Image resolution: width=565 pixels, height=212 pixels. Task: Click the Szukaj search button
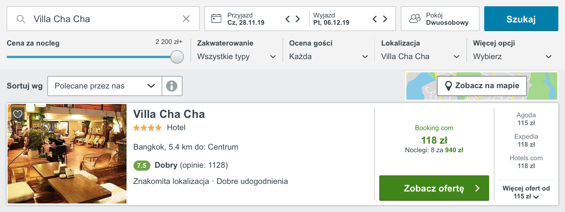[x=521, y=19]
